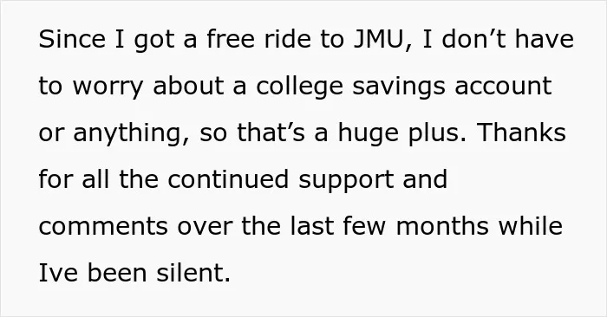The width and height of the screenshot is (607, 317).
Task: Click the word "account" at line end
Action: point(503,87)
